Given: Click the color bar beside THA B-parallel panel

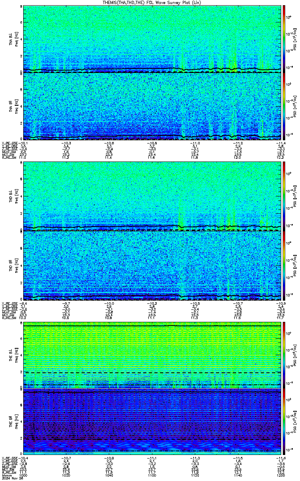Looking at the screenshot, I should tap(284, 106).
